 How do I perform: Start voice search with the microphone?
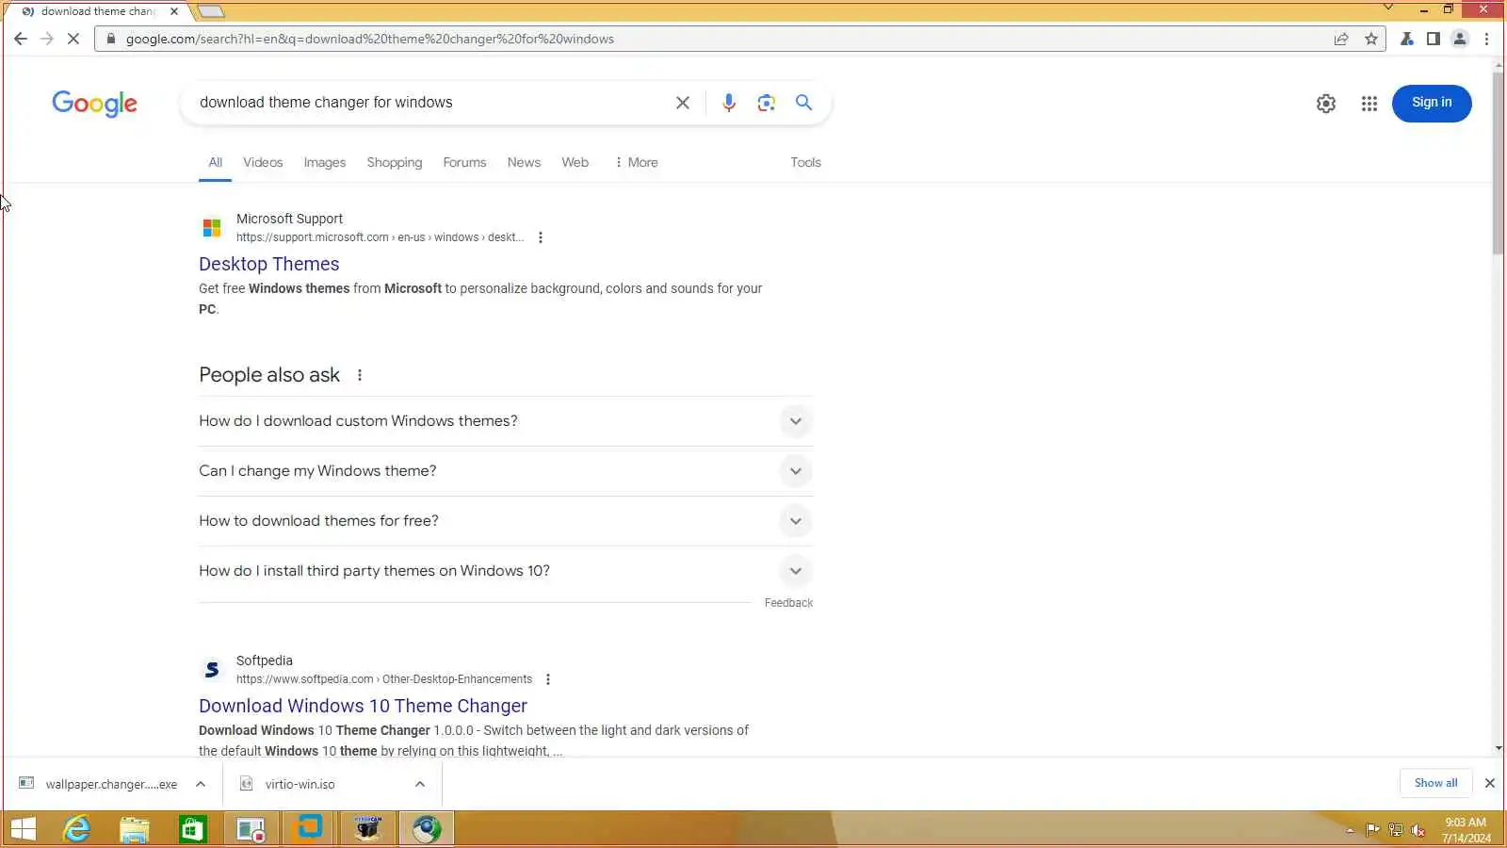click(x=729, y=103)
